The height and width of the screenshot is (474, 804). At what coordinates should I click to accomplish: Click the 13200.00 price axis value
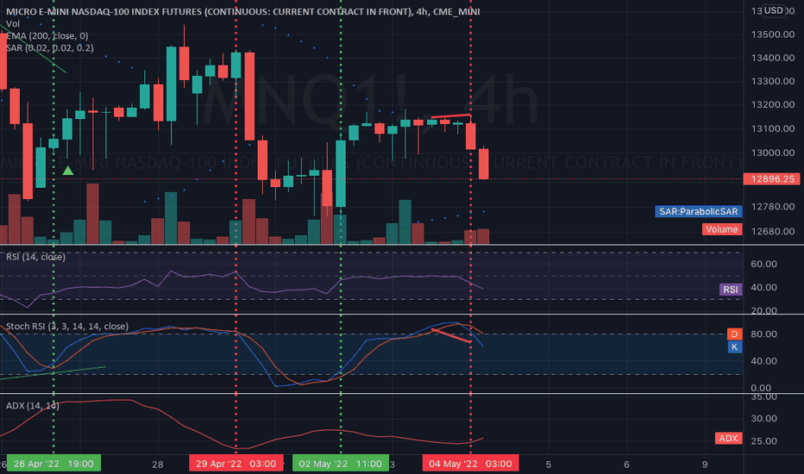pos(773,104)
